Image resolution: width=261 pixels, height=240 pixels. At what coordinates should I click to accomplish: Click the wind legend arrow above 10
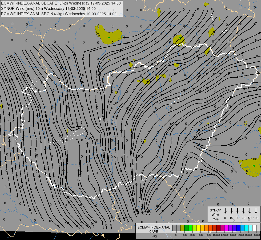231,211
